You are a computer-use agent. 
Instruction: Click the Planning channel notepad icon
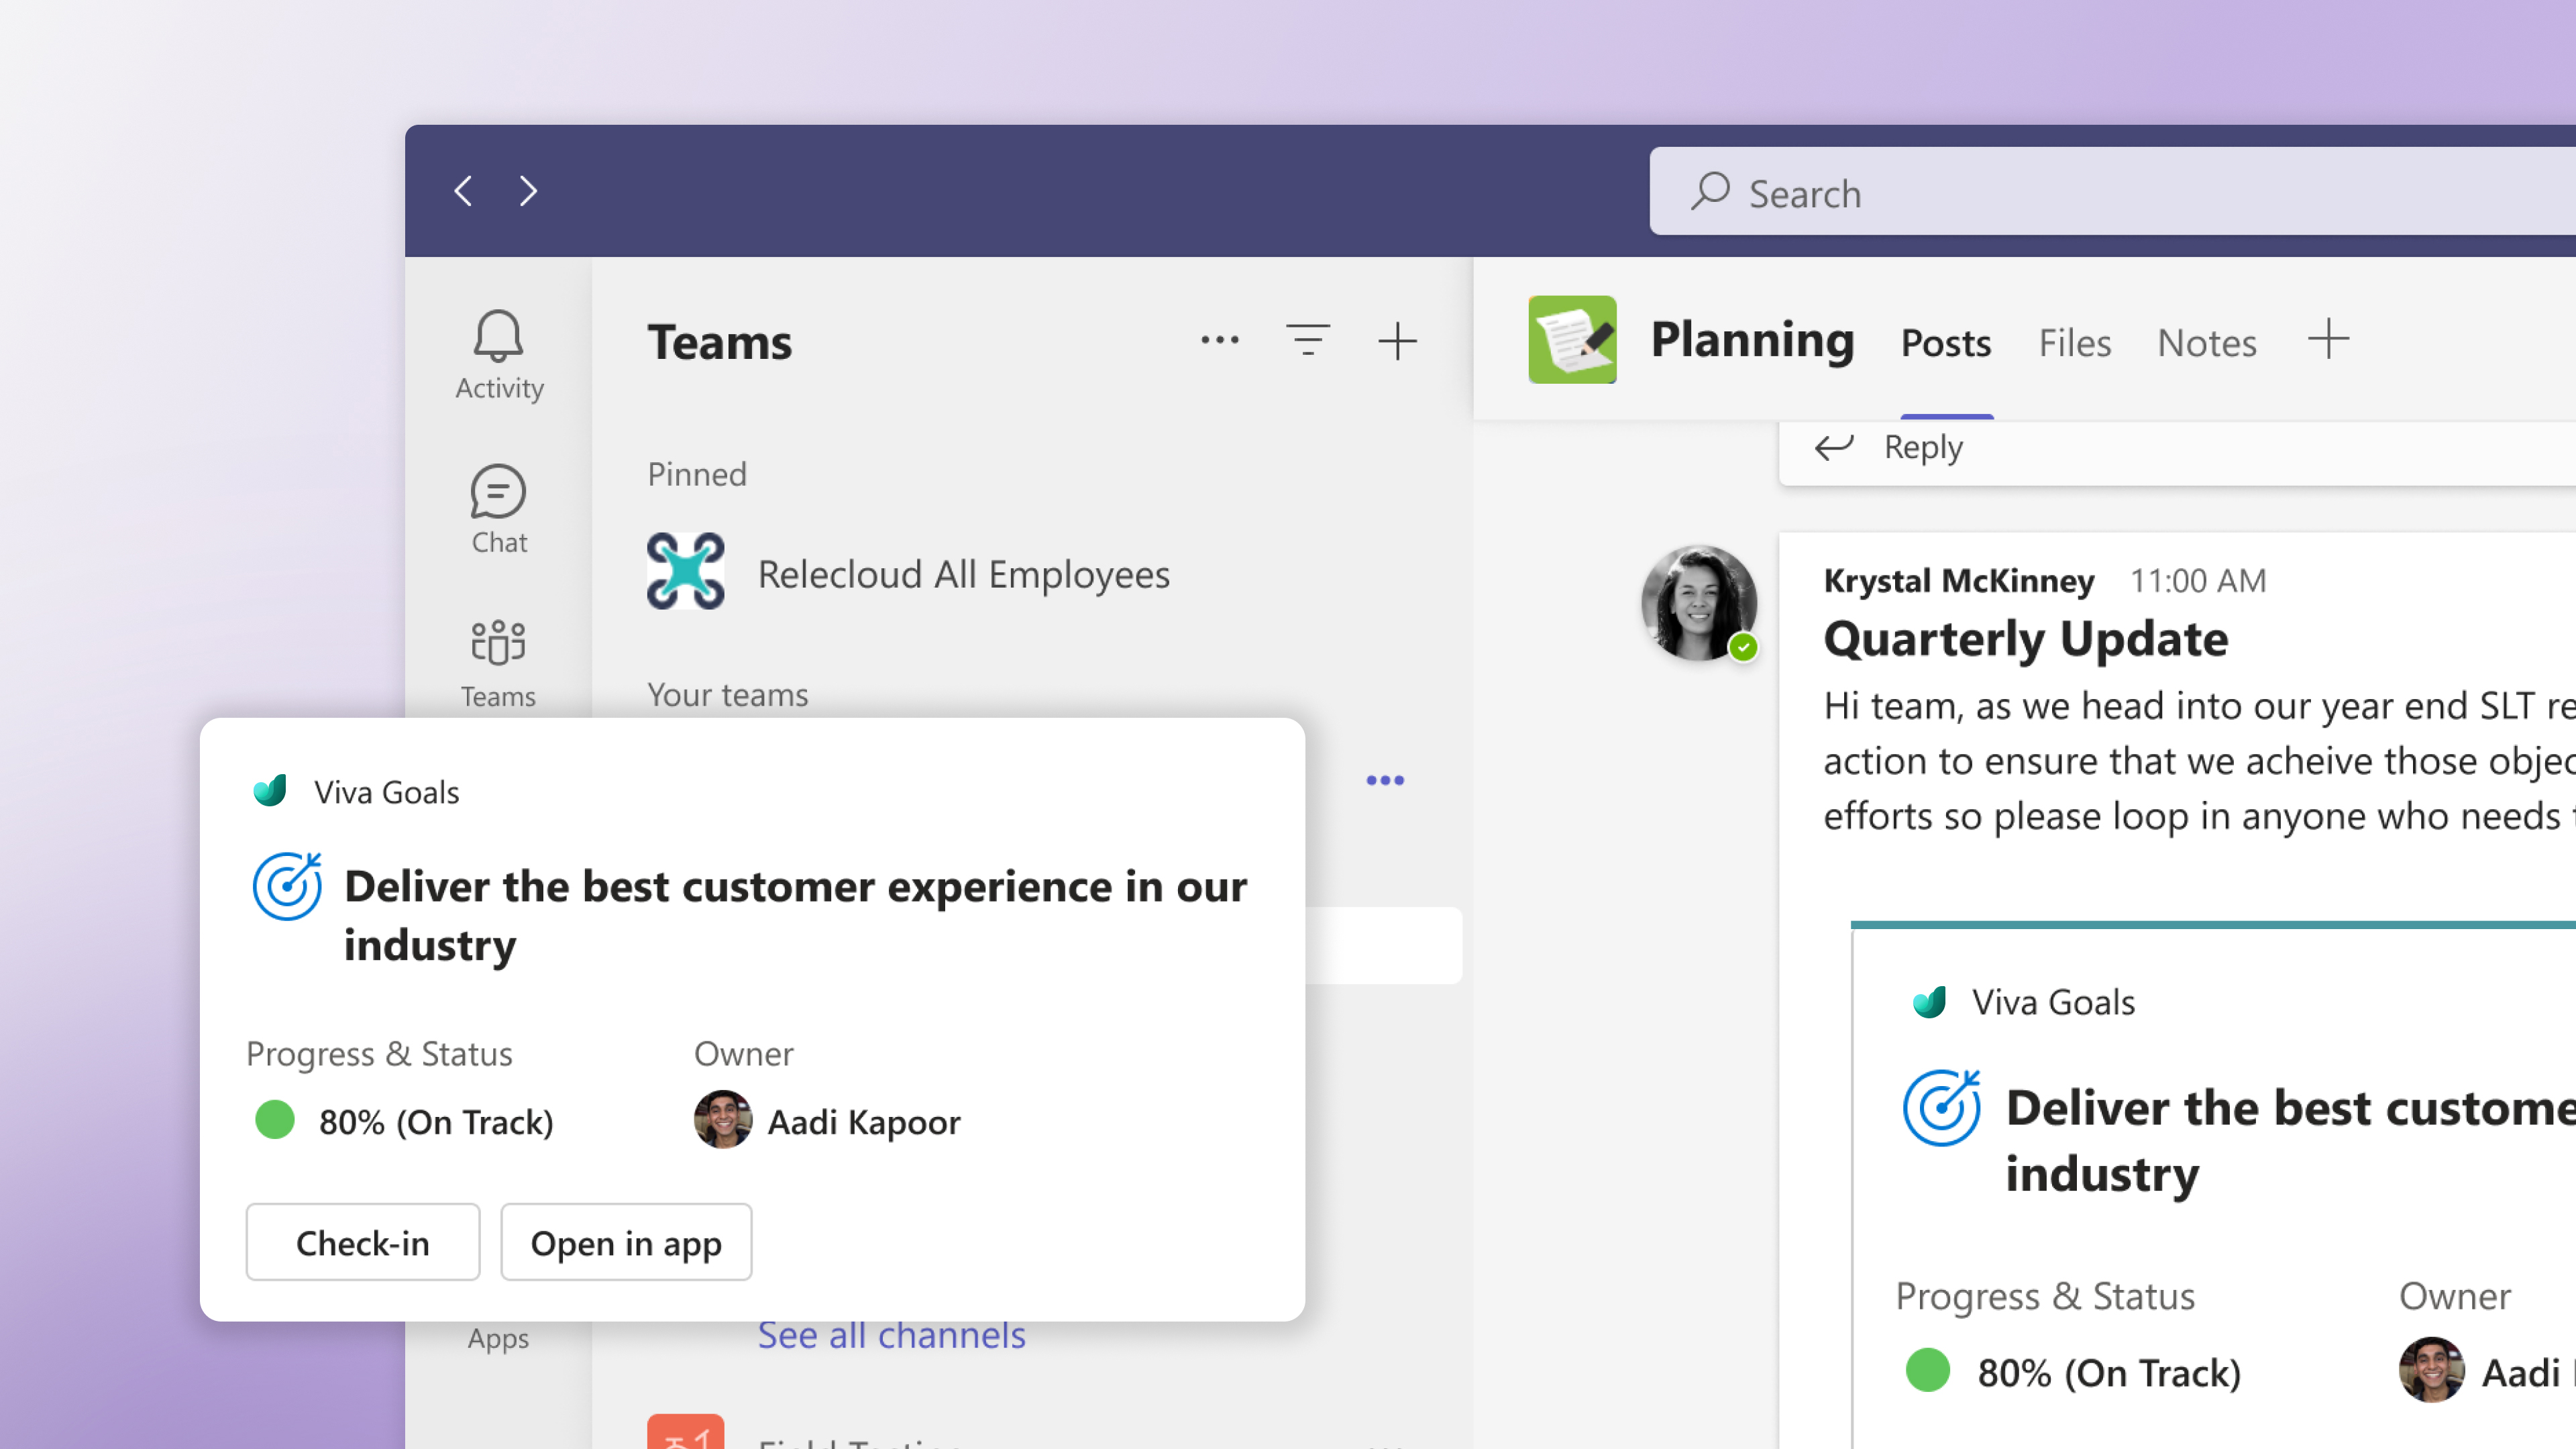click(x=1572, y=339)
